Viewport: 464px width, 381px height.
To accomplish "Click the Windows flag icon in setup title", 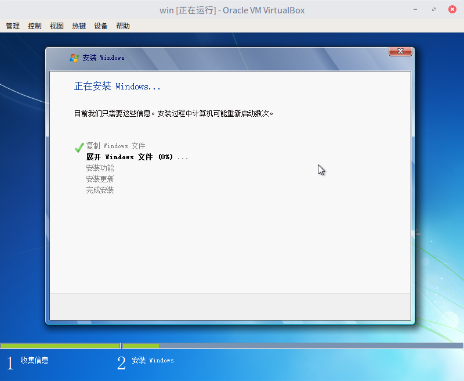I will (74, 57).
